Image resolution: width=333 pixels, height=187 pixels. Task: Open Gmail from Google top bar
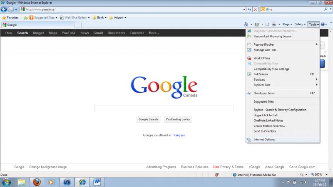98,33
